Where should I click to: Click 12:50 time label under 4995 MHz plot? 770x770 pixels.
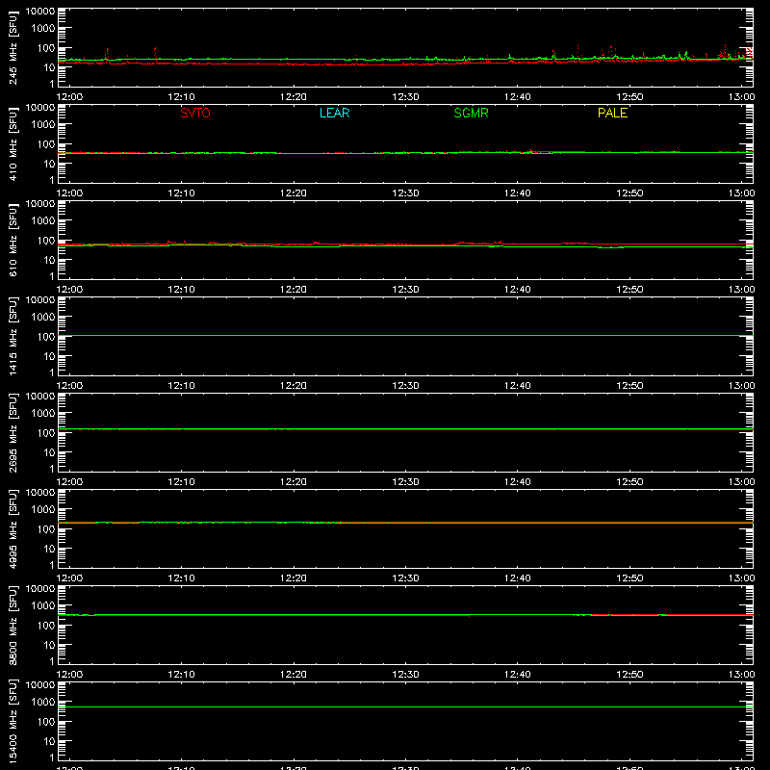pos(629,578)
